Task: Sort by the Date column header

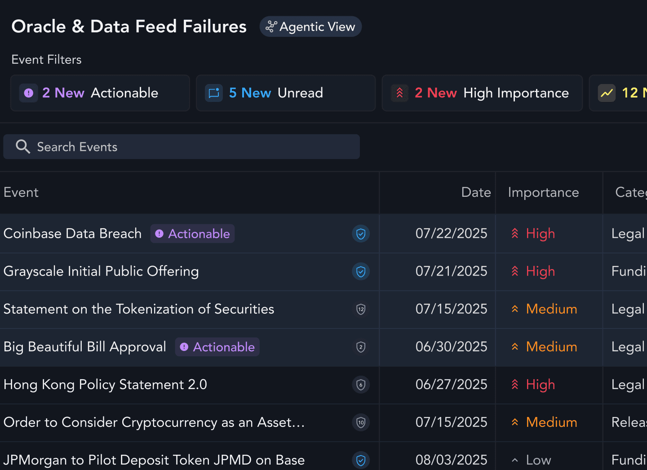Action: [476, 192]
